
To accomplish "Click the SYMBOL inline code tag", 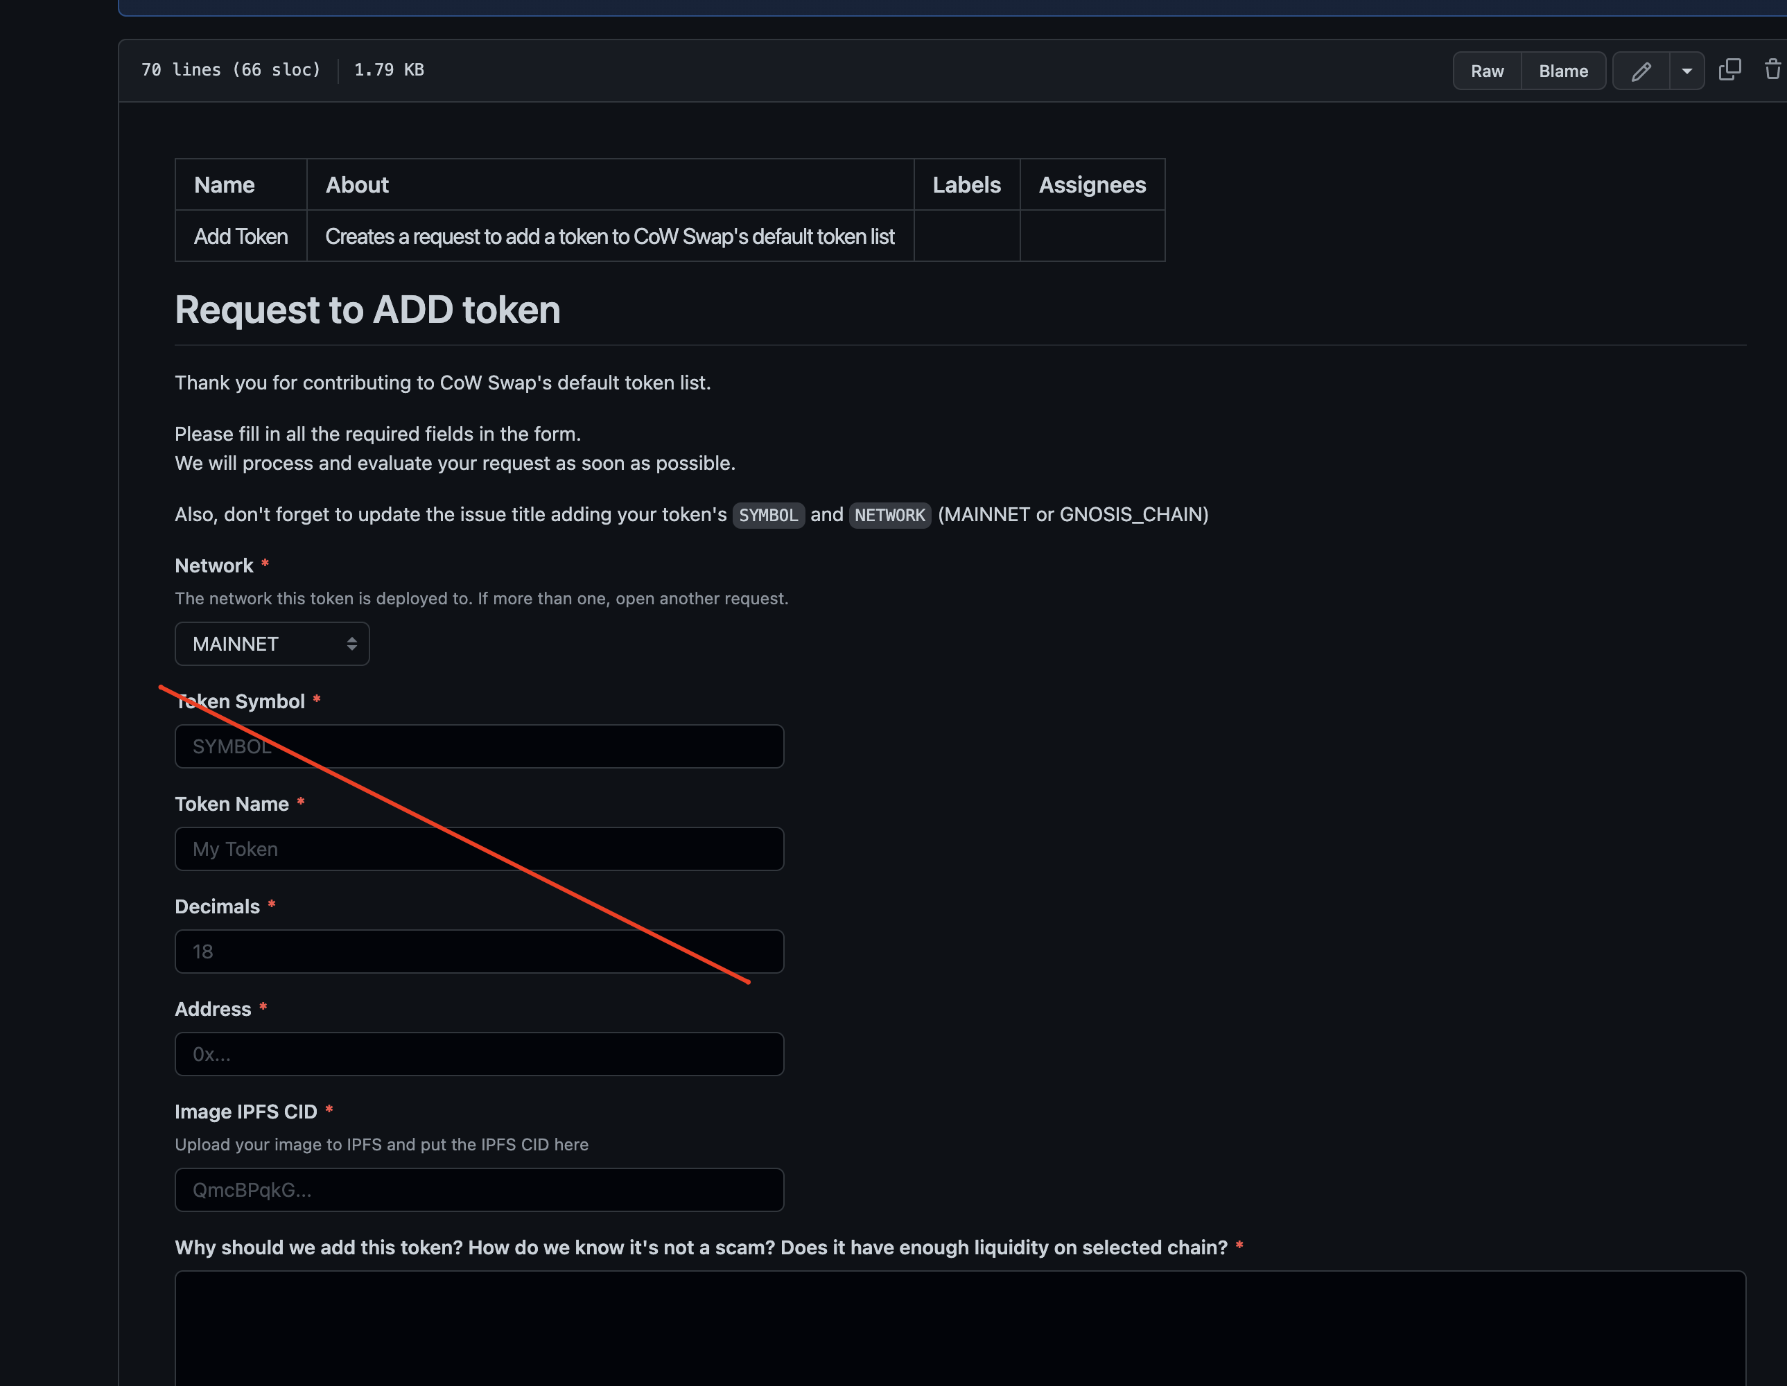I will (x=767, y=516).
